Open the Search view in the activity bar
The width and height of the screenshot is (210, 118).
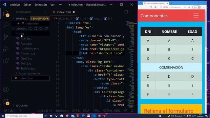(x=6, y=25)
